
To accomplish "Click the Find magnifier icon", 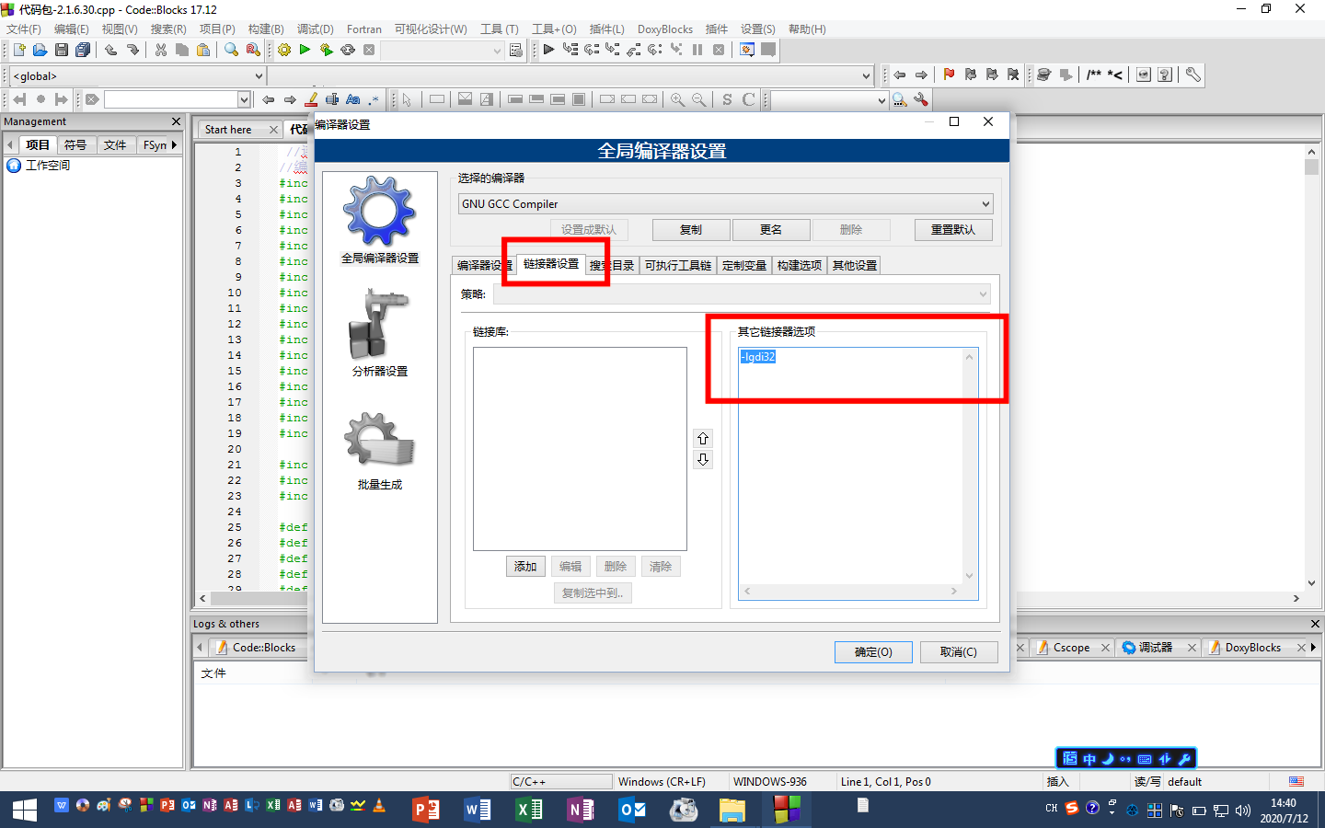I will [x=231, y=50].
